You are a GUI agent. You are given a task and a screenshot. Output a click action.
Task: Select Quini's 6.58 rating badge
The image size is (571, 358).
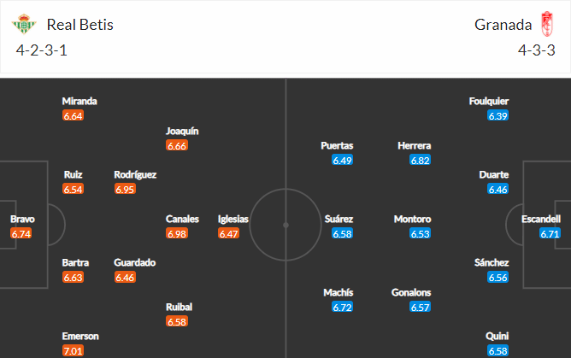point(497,350)
